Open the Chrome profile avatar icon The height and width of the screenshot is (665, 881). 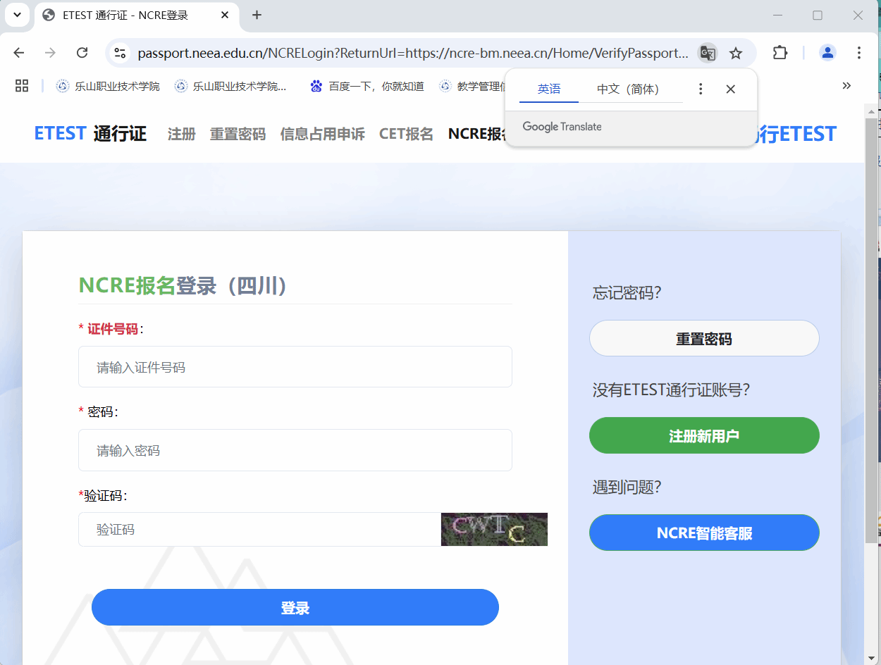pyautogui.click(x=827, y=53)
